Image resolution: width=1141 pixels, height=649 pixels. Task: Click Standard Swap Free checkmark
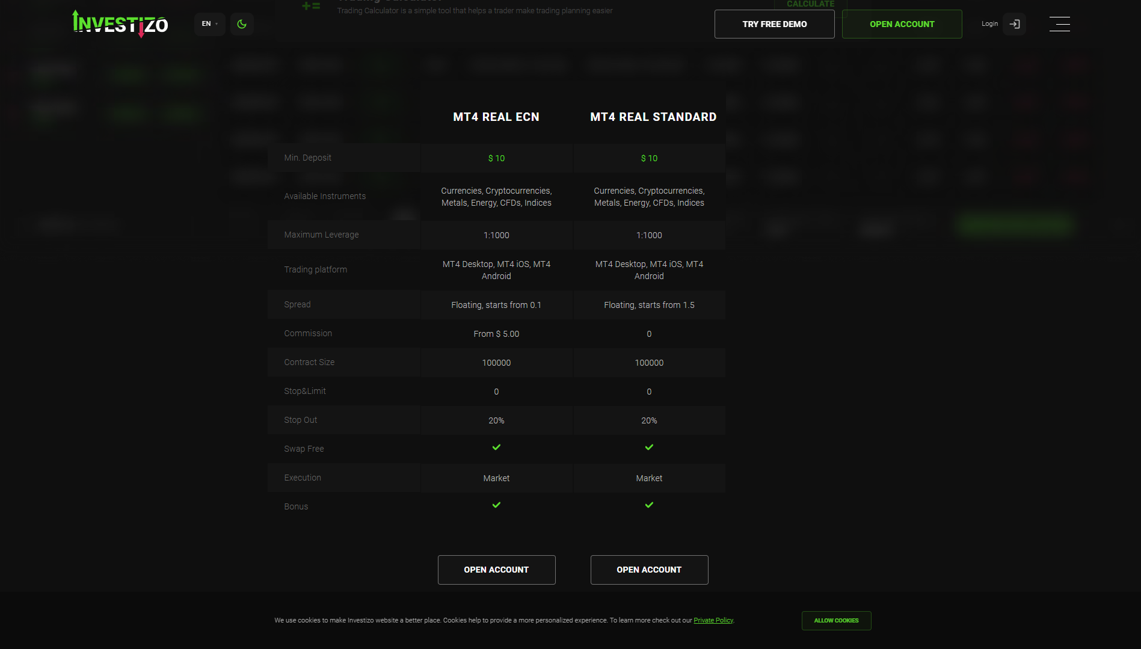tap(650, 447)
